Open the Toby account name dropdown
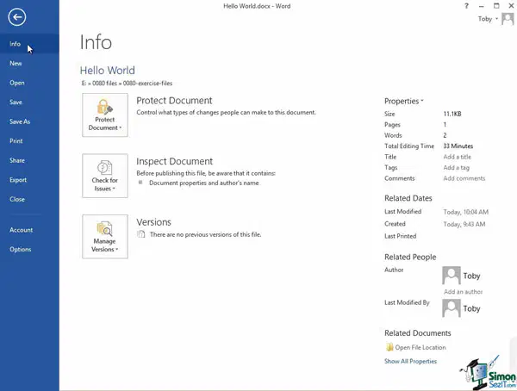Viewport: 517px width, 391px height. pos(488,19)
